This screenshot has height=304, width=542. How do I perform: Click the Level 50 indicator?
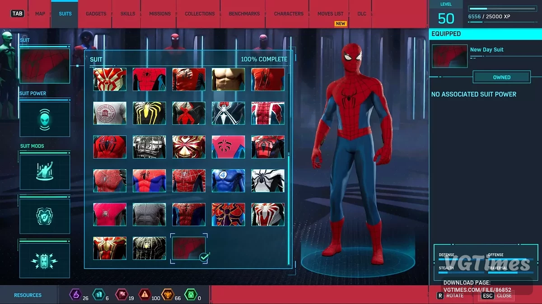point(446,14)
